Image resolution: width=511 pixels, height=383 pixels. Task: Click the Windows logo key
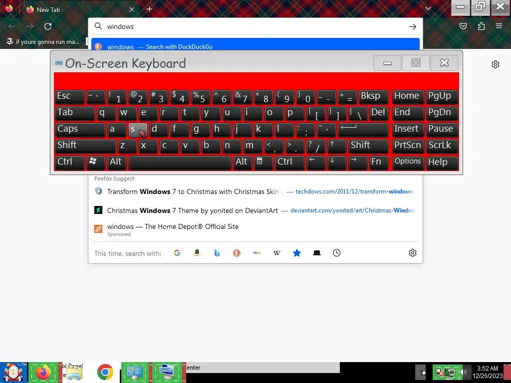click(96, 163)
